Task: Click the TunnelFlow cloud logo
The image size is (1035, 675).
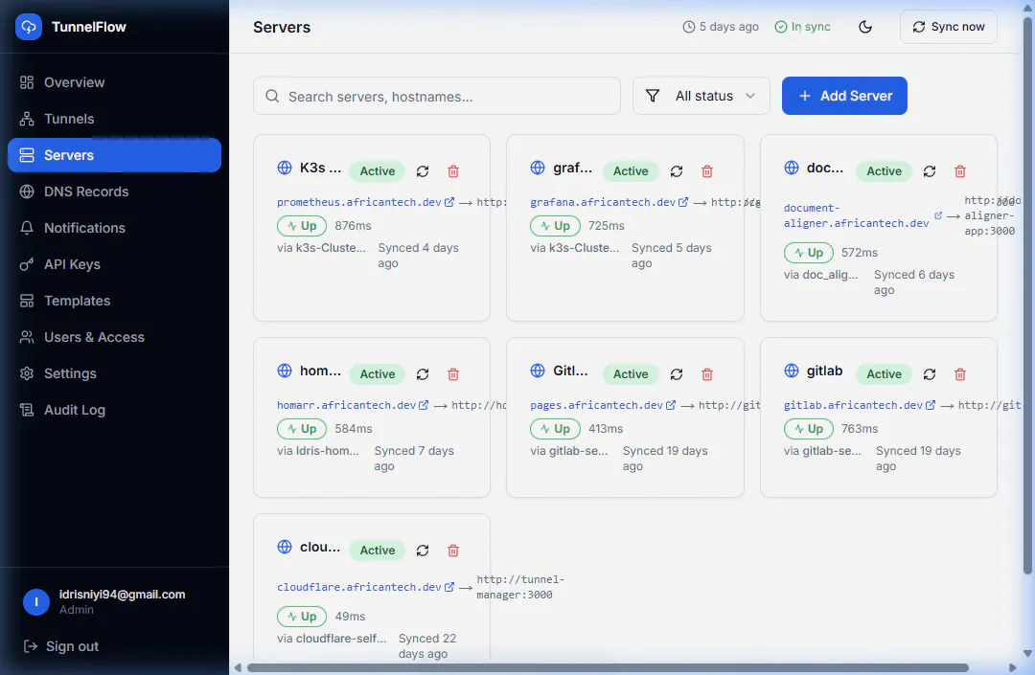Action: pos(29,27)
